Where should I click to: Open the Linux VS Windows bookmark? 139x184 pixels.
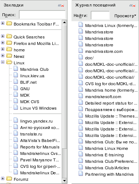[38, 108]
